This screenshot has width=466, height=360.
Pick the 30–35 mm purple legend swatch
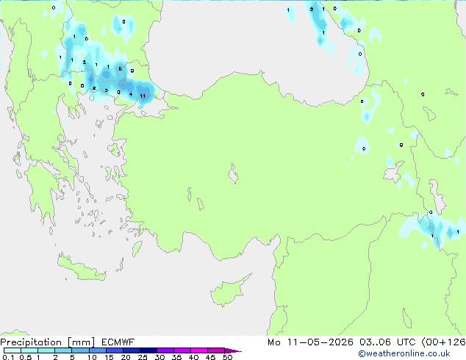pos(165,350)
